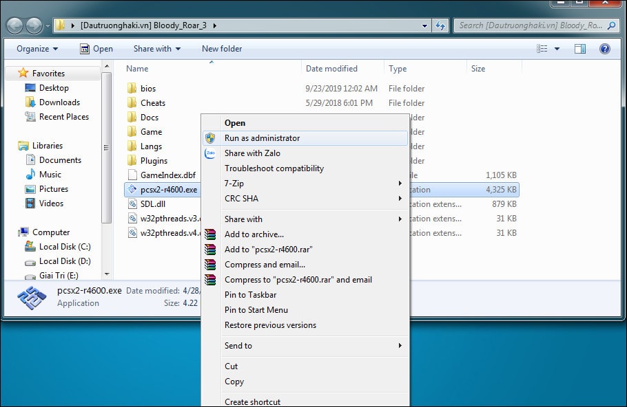
Task: Click the Forward navigation arrow
Action: click(x=34, y=26)
